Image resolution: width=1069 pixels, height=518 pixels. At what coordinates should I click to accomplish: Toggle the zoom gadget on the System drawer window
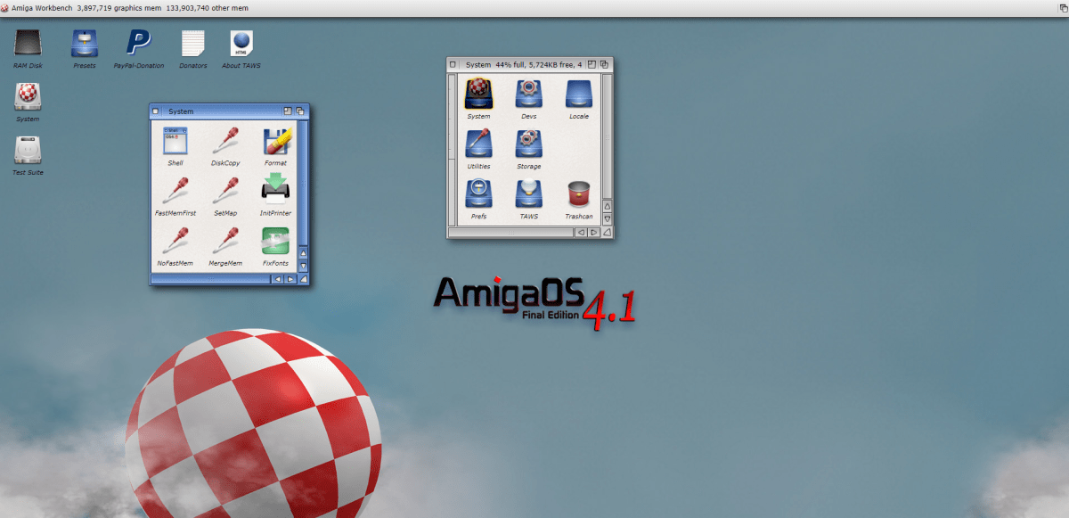289,111
